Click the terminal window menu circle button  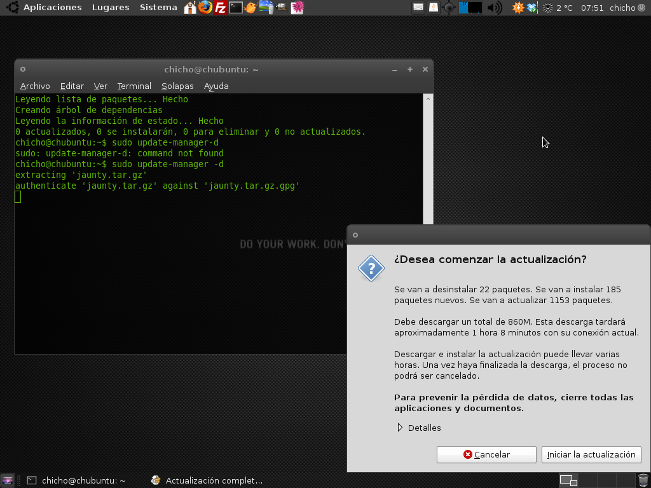[23, 69]
